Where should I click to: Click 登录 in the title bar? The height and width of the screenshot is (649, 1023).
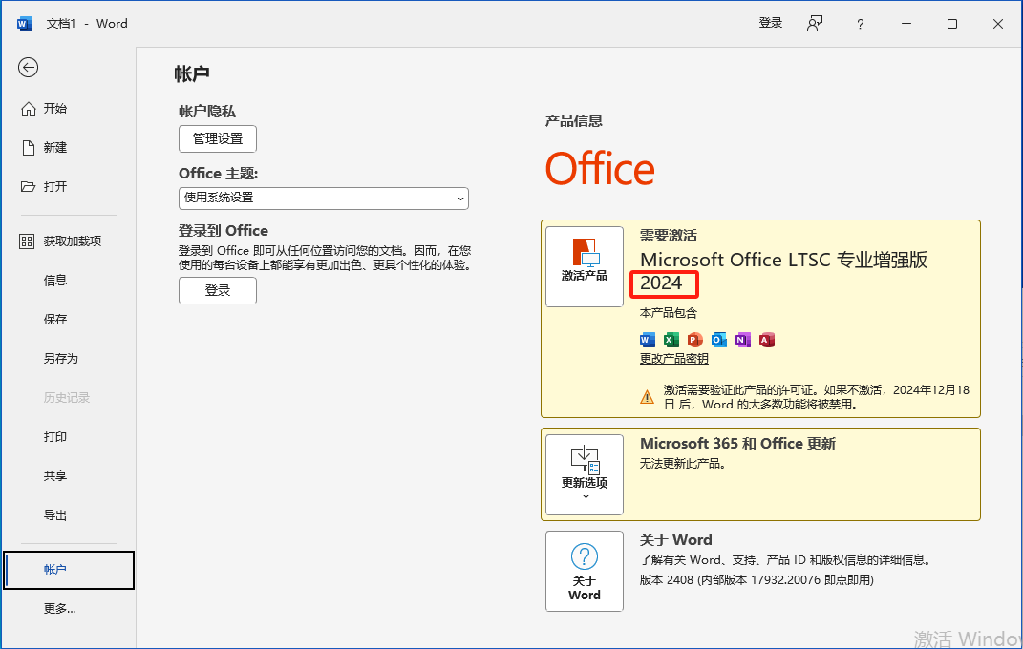[x=770, y=24]
